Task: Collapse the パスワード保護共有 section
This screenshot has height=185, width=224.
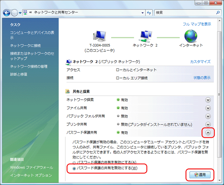Action: pos(208,132)
